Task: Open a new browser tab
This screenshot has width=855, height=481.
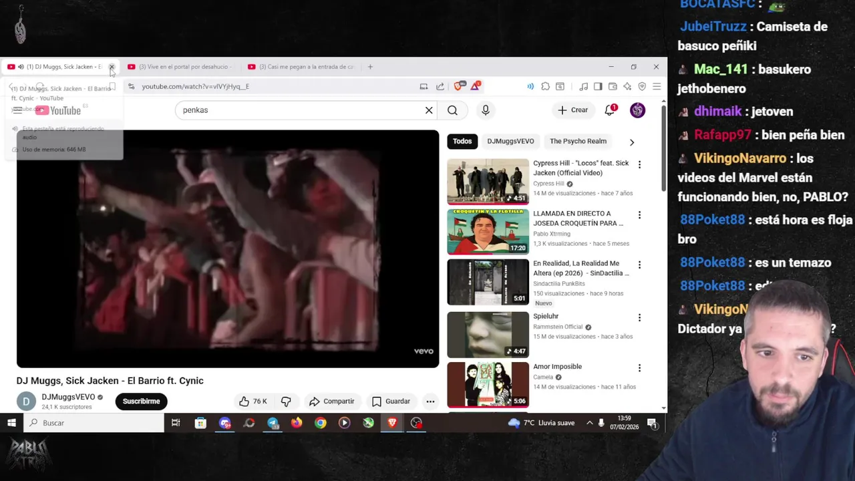Action: (x=371, y=67)
